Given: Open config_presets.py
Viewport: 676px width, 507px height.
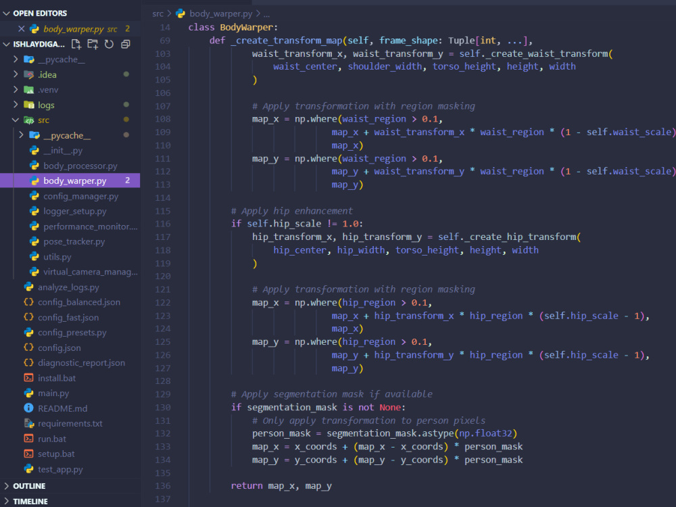Looking at the screenshot, I should (72, 333).
